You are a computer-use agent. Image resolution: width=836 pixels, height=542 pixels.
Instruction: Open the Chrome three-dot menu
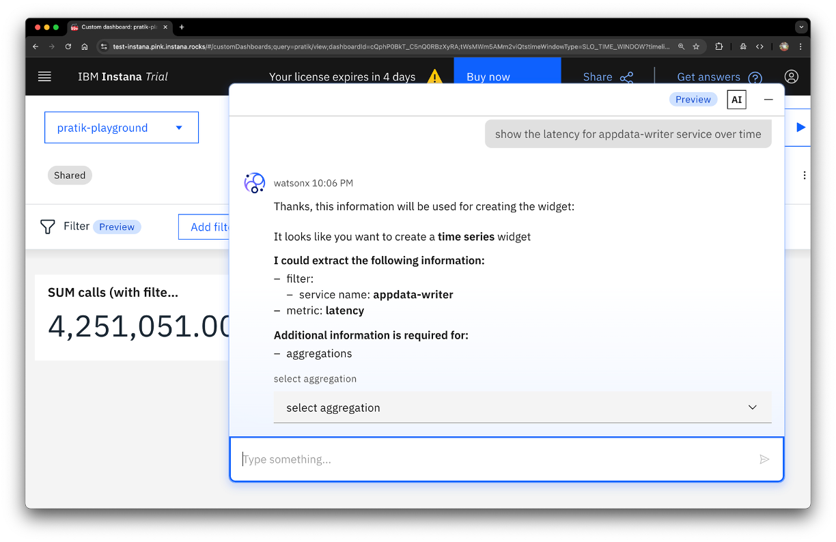[x=800, y=46]
